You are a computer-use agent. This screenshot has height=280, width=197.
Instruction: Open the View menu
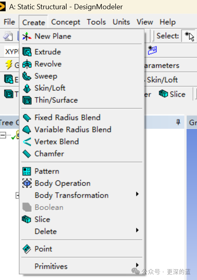click(145, 22)
